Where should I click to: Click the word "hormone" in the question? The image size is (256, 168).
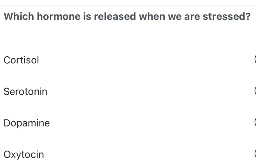click(x=59, y=17)
